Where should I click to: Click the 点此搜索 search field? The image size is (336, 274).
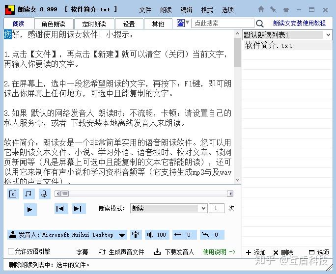[223, 23]
